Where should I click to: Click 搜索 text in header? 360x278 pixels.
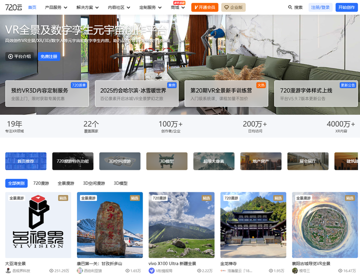pyautogui.click(x=298, y=8)
